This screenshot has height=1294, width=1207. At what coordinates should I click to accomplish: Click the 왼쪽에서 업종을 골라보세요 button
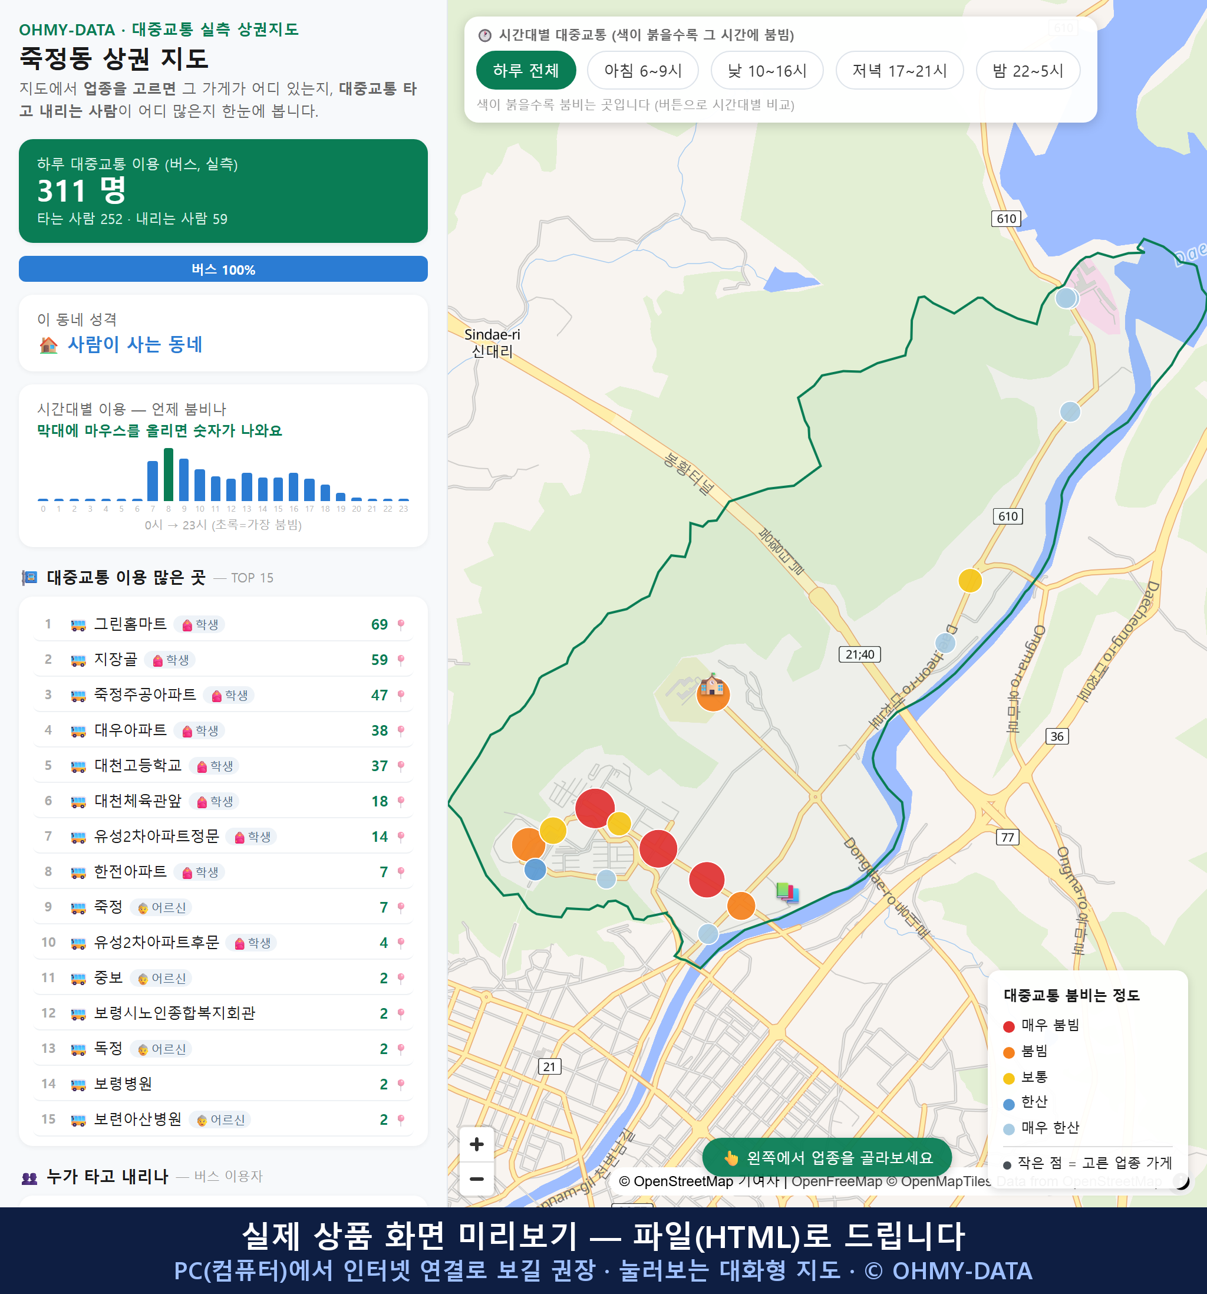point(826,1157)
